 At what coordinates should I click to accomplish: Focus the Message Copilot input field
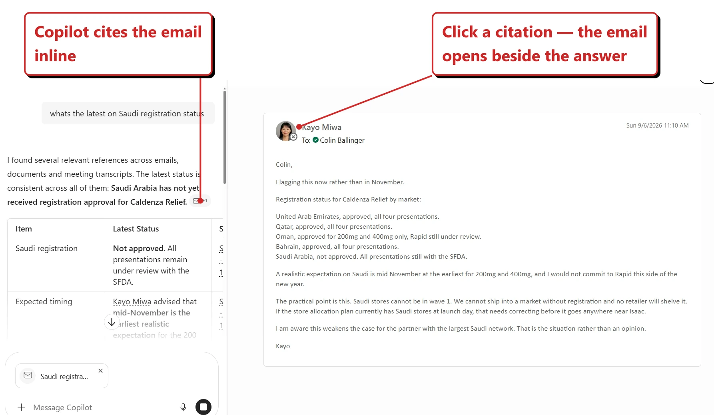[x=104, y=407]
